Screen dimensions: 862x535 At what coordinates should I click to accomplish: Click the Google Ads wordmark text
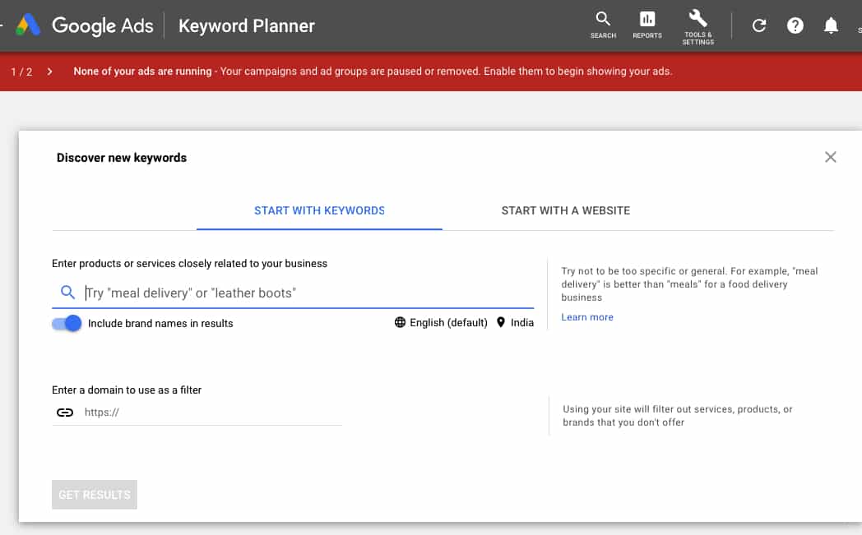tap(102, 25)
